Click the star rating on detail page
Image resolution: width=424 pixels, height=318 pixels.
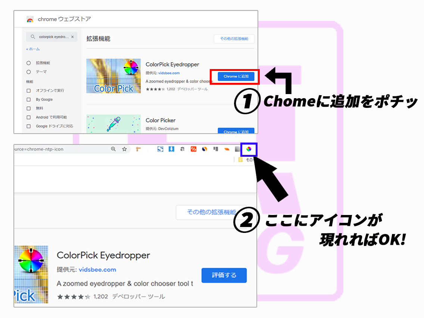point(74,297)
